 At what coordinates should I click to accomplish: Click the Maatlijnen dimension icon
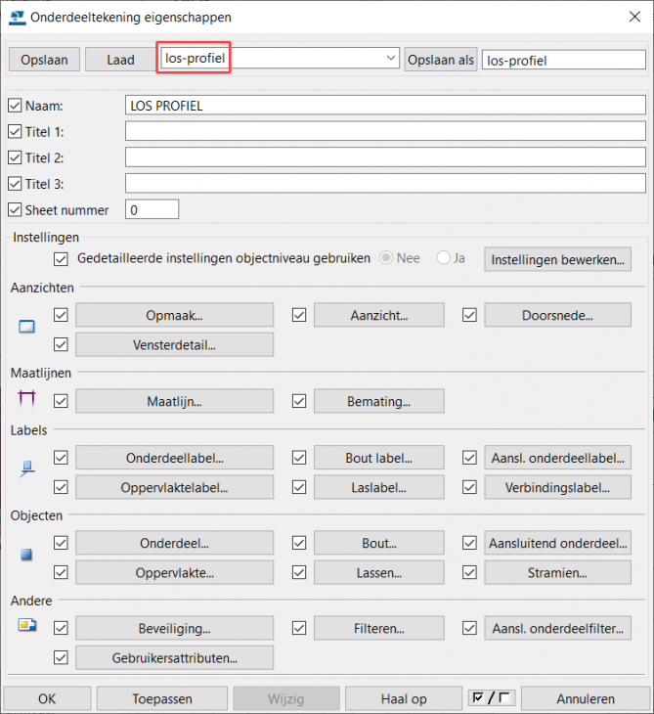(26, 398)
